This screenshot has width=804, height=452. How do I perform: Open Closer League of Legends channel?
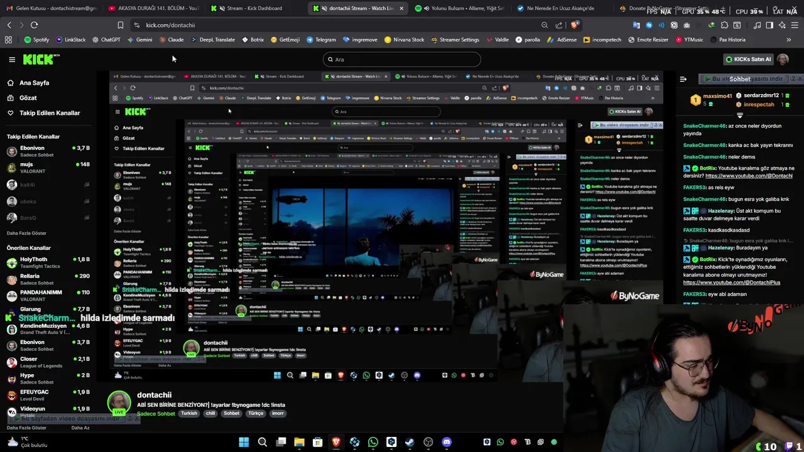pos(49,362)
